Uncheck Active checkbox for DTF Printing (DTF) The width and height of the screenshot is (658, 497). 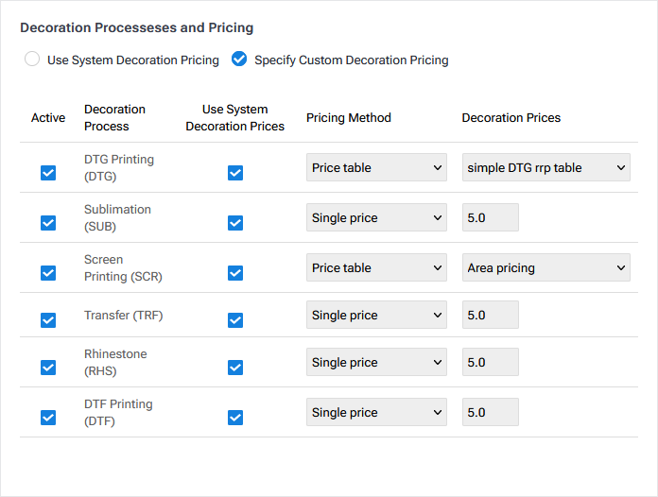48,418
